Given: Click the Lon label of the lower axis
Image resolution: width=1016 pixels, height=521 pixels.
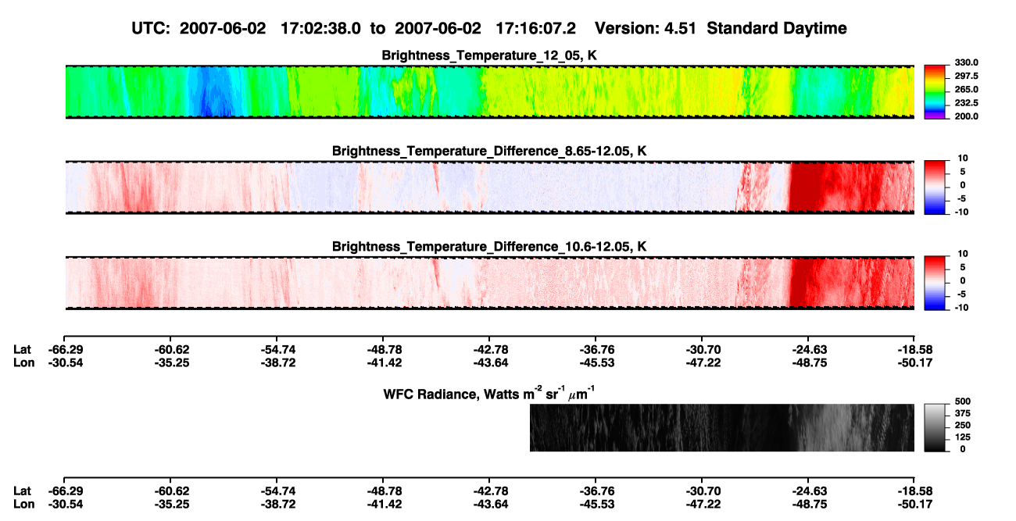Looking at the screenshot, I should click(24, 504).
